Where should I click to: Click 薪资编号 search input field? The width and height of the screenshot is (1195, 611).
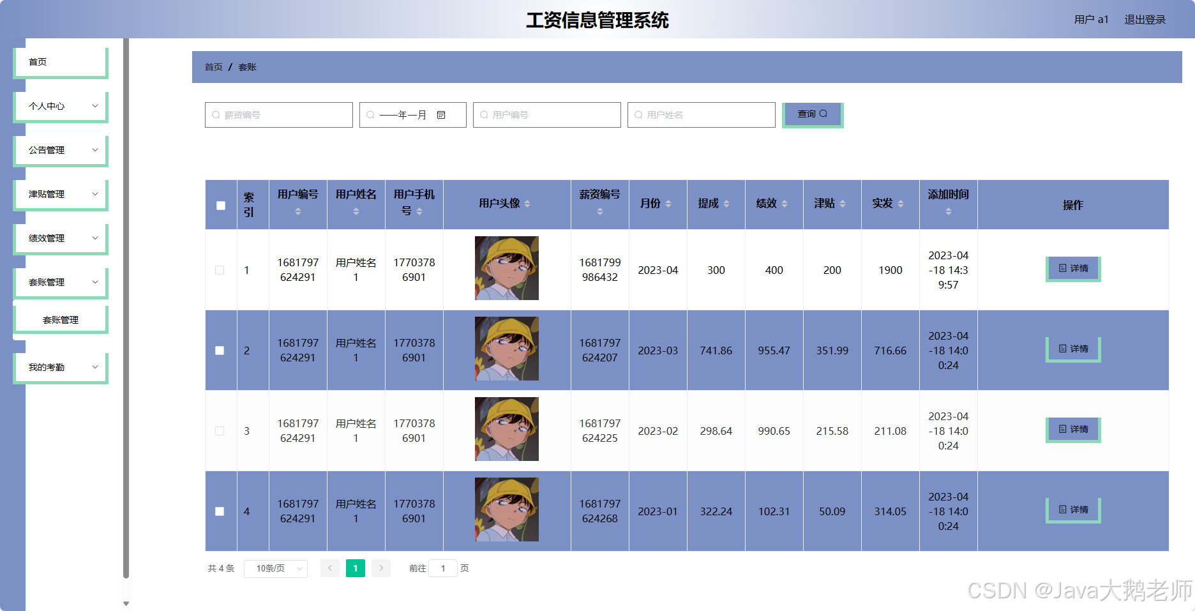(x=279, y=115)
